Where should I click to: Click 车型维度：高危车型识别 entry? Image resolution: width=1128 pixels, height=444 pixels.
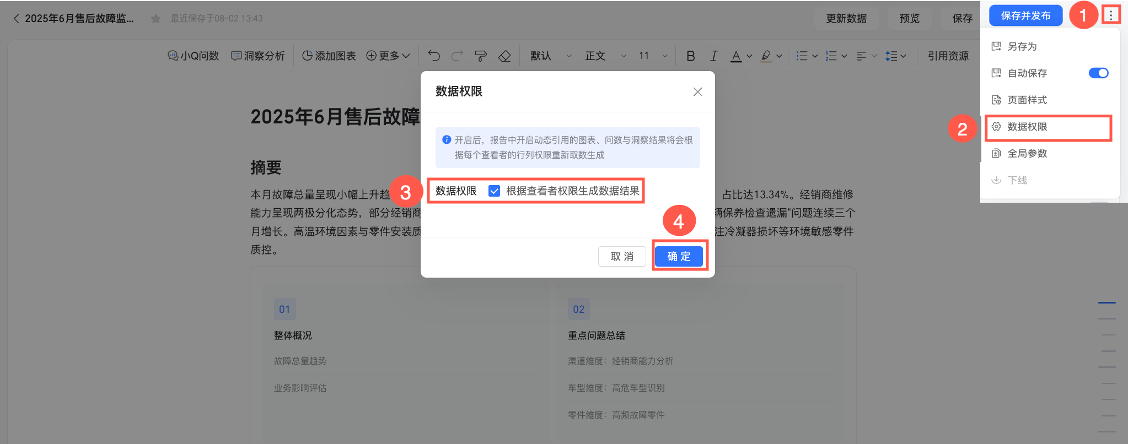(616, 388)
